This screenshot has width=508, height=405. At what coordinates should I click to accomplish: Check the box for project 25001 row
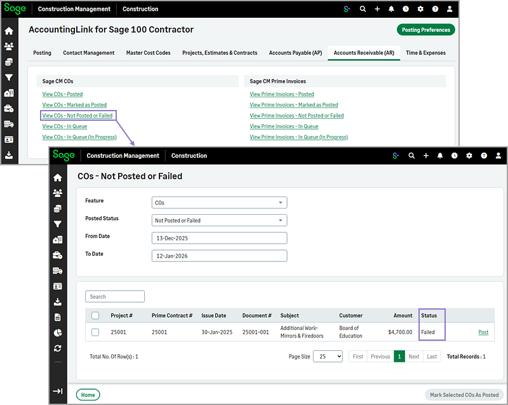point(95,332)
